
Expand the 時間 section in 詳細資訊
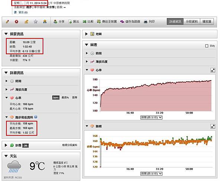6,81
